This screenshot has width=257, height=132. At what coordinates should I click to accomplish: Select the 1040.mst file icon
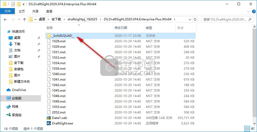(x=49, y=74)
